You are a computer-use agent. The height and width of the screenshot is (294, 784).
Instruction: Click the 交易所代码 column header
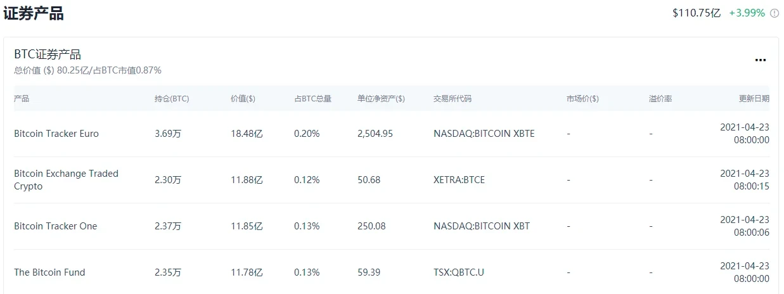[453, 99]
